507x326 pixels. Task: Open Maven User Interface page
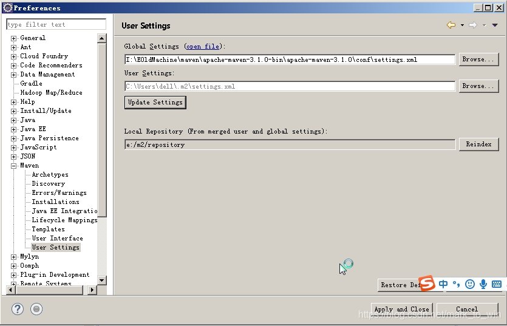coord(57,238)
